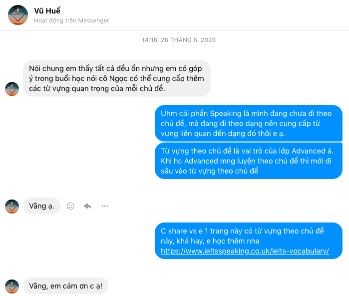
Task: Open the ieltsspeaking.co.uk vocabulary link
Action: pyautogui.click(x=245, y=251)
